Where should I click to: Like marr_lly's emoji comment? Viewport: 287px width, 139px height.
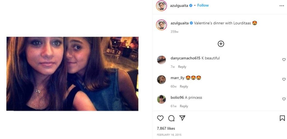[x=284, y=79]
